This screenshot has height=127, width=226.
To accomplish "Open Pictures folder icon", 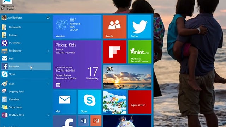I will point(4,35).
